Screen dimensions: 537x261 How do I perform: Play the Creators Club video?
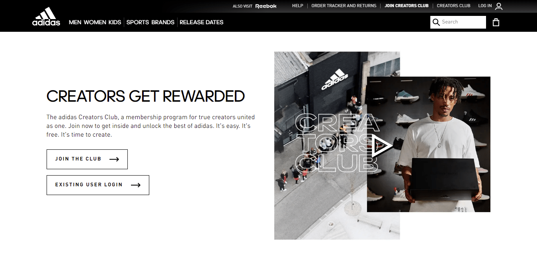click(382, 146)
